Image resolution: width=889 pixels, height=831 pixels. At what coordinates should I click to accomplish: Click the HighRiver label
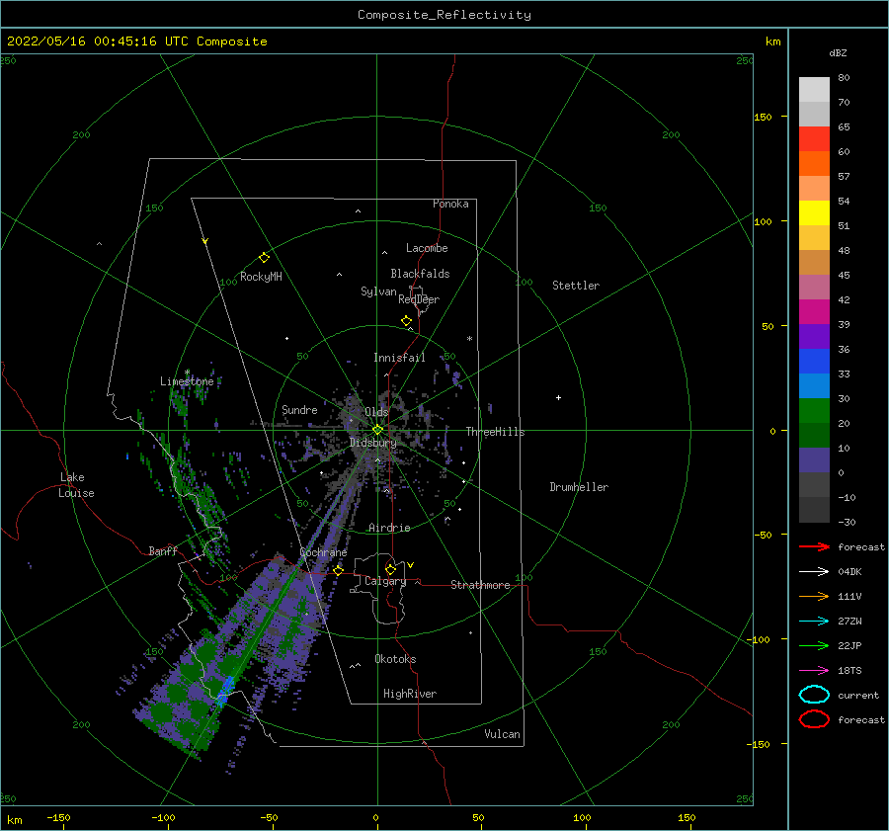click(x=410, y=694)
